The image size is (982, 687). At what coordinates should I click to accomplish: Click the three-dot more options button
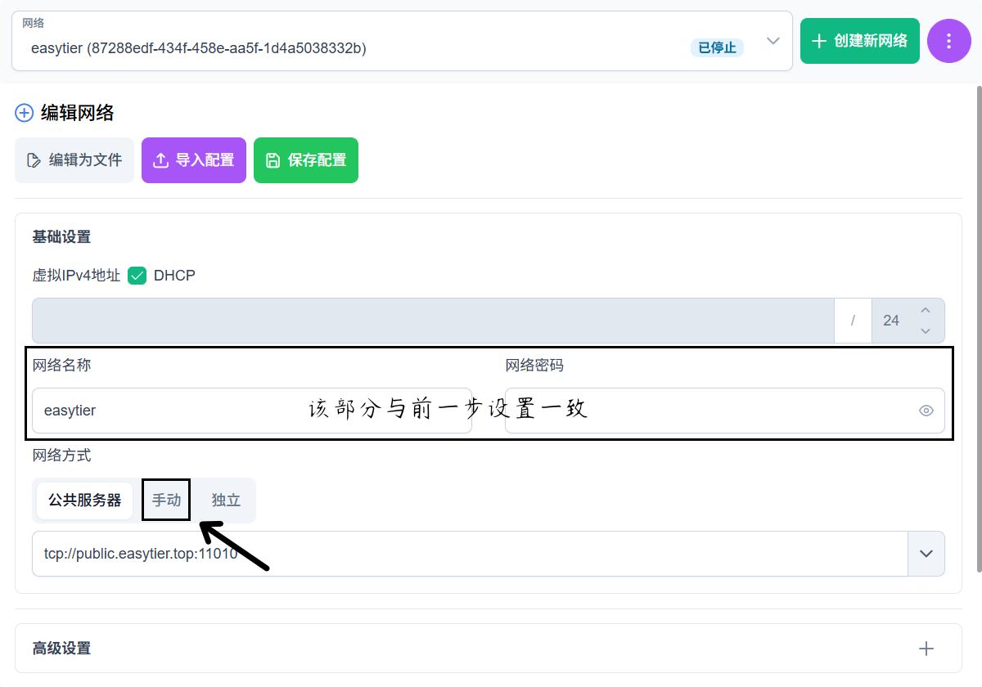coord(948,41)
